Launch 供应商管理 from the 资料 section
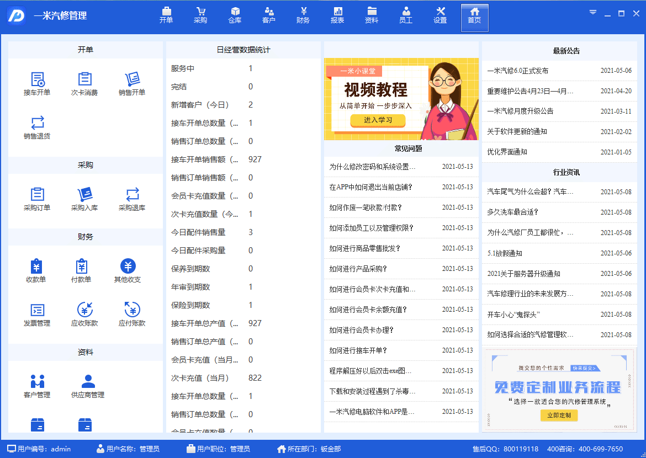Screen dimensions: 646x458 [88, 386]
